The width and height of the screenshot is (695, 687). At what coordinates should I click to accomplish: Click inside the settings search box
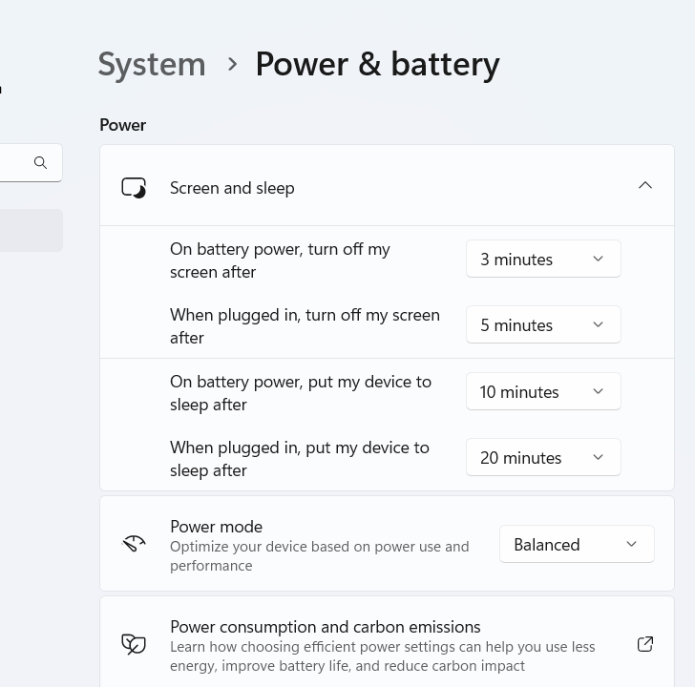tap(14, 163)
